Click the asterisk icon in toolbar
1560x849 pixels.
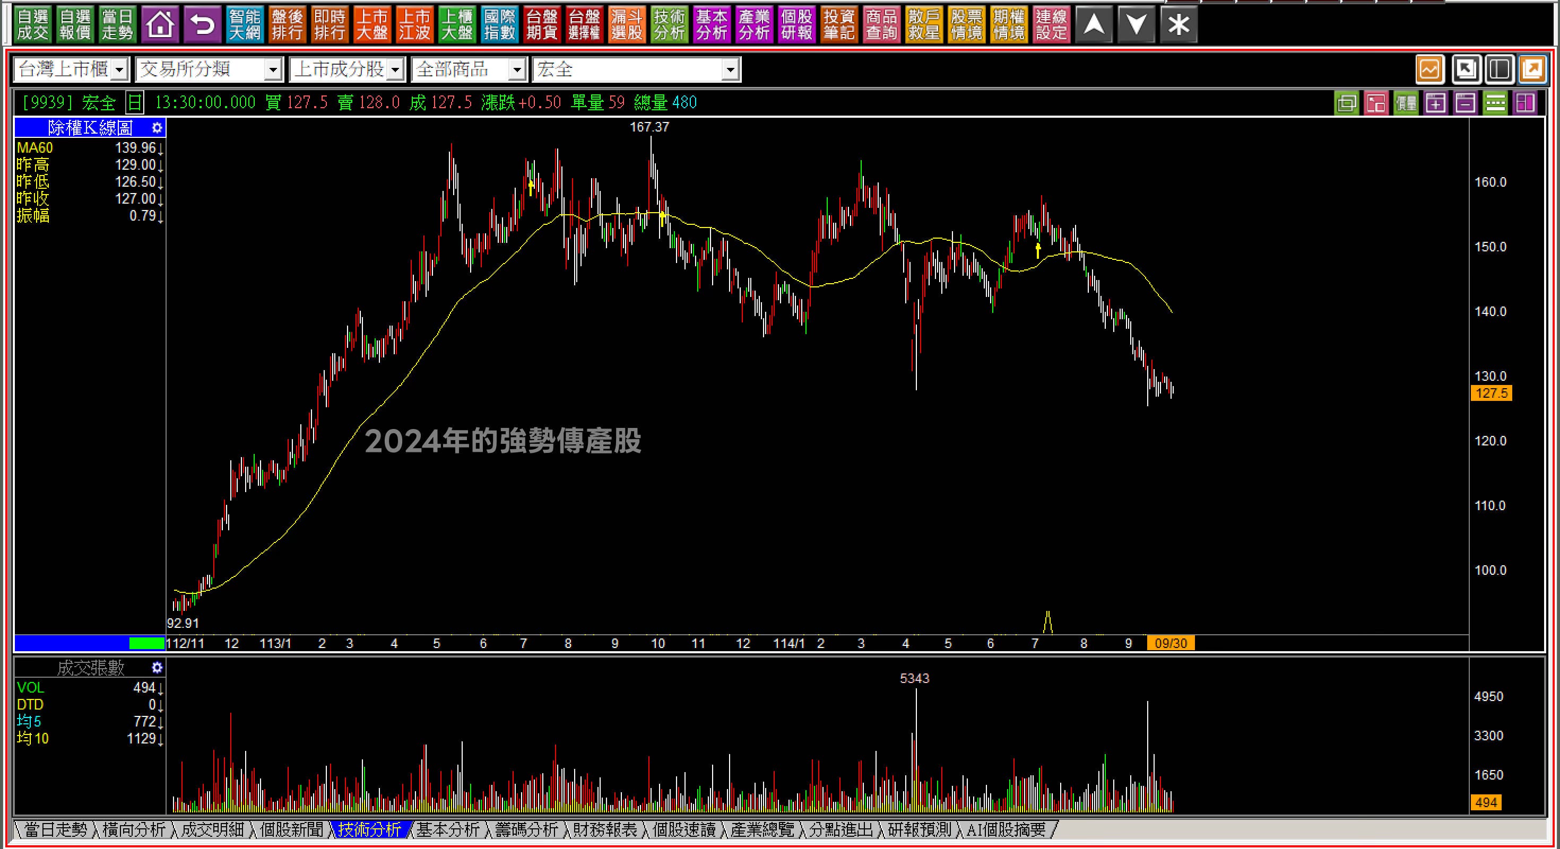1178,25
